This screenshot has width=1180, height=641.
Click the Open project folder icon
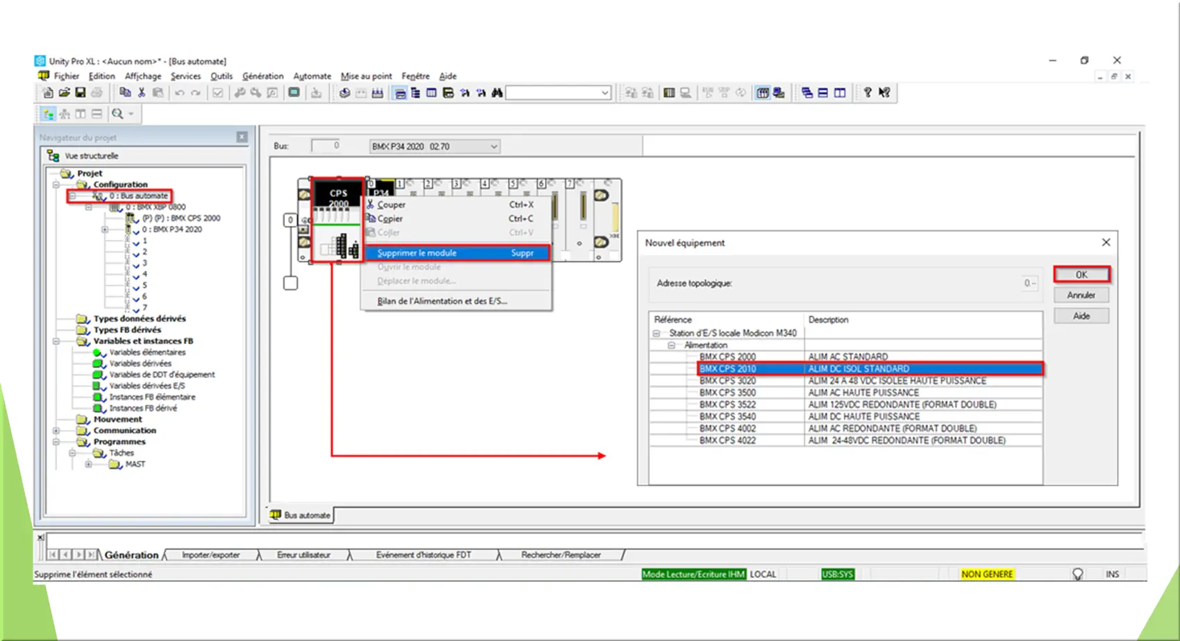click(64, 93)
